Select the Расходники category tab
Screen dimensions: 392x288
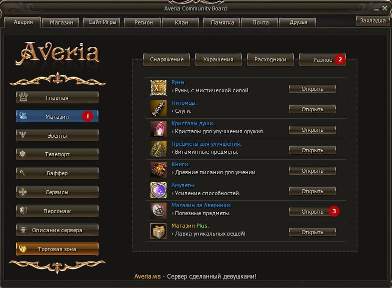pos(270,60)
